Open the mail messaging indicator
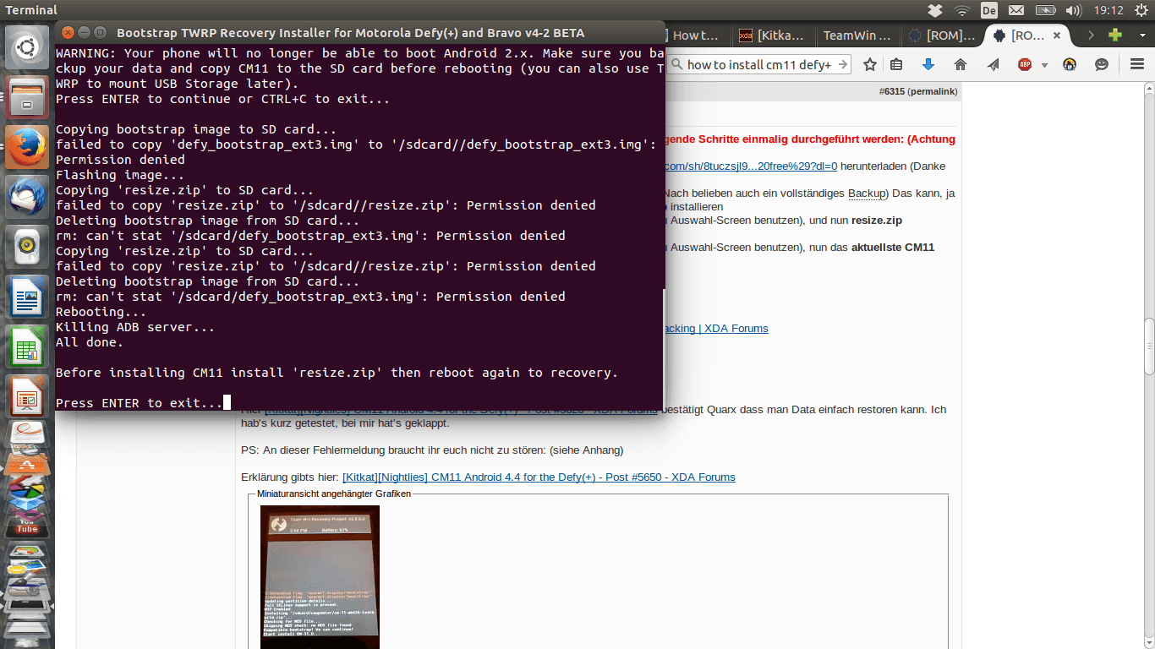1155x649 pixels. click(x=1016, y=10)
